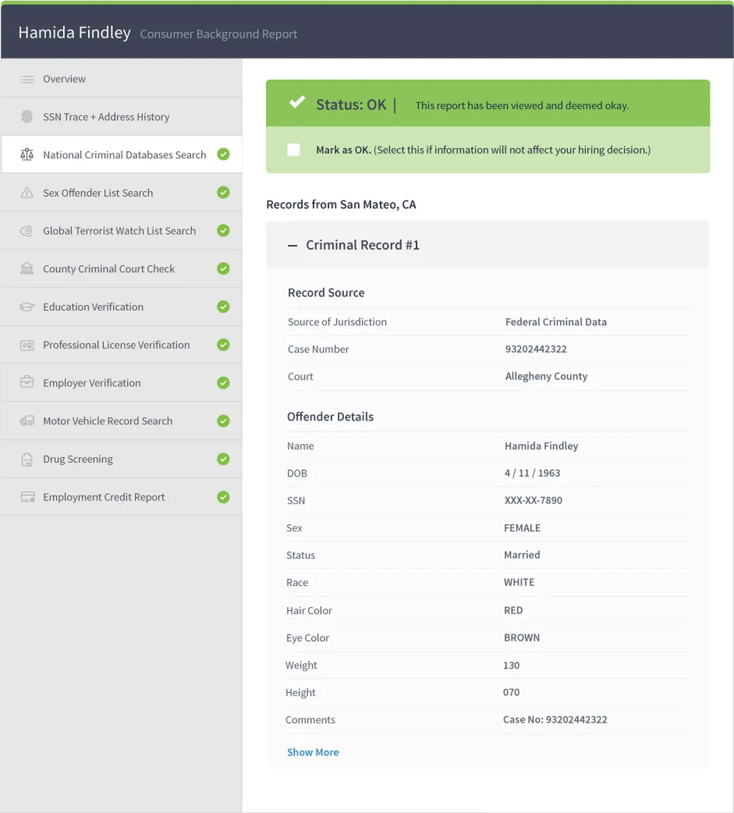Screen dimensions: 734x813
Task: Click the ID card icon for Professional License
Action: point(27,346)
